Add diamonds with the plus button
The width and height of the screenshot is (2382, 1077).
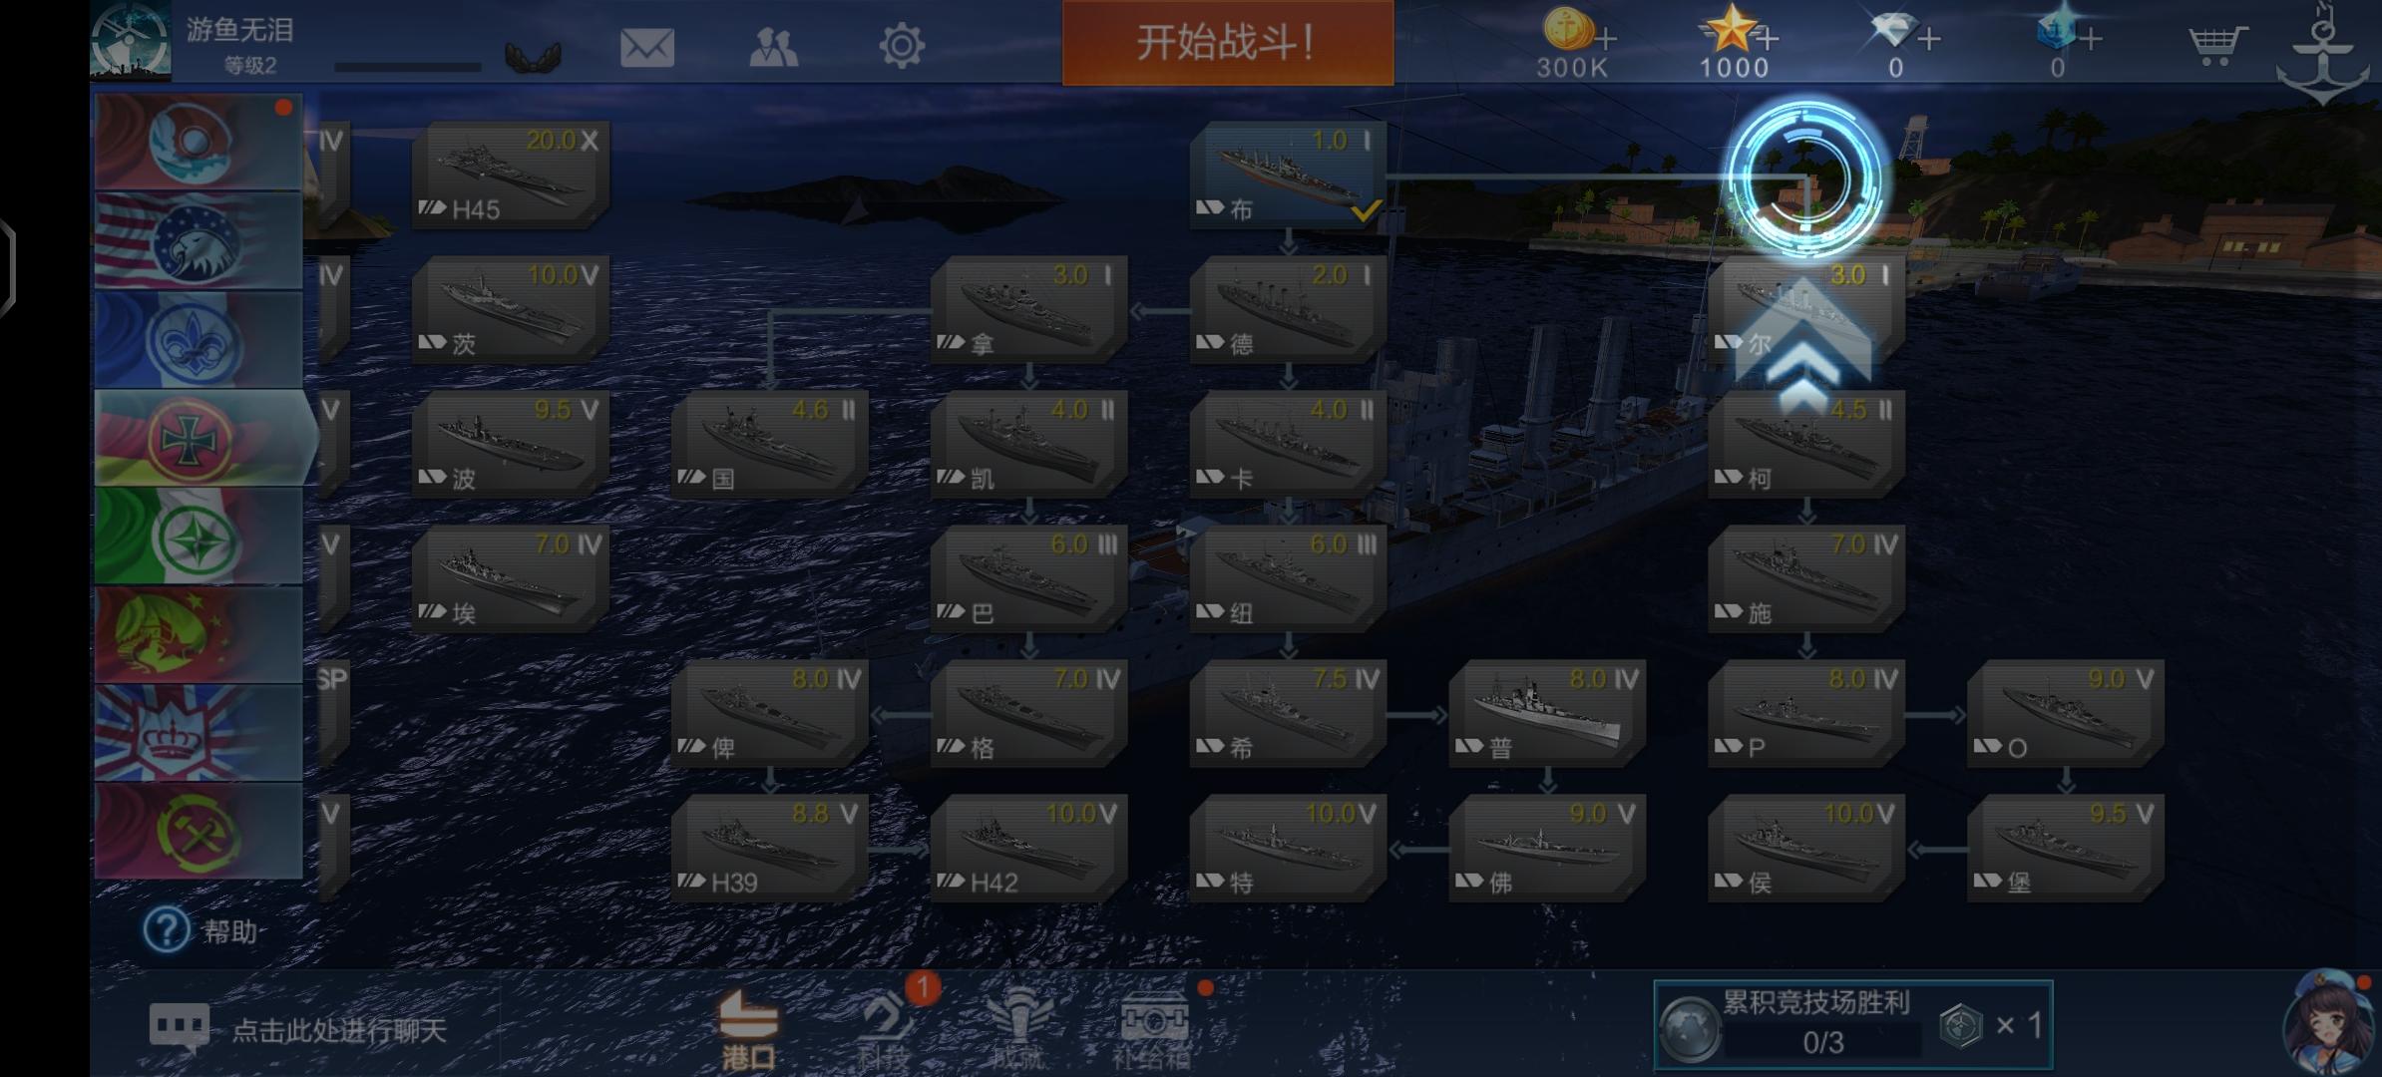tap(1929, 40)
